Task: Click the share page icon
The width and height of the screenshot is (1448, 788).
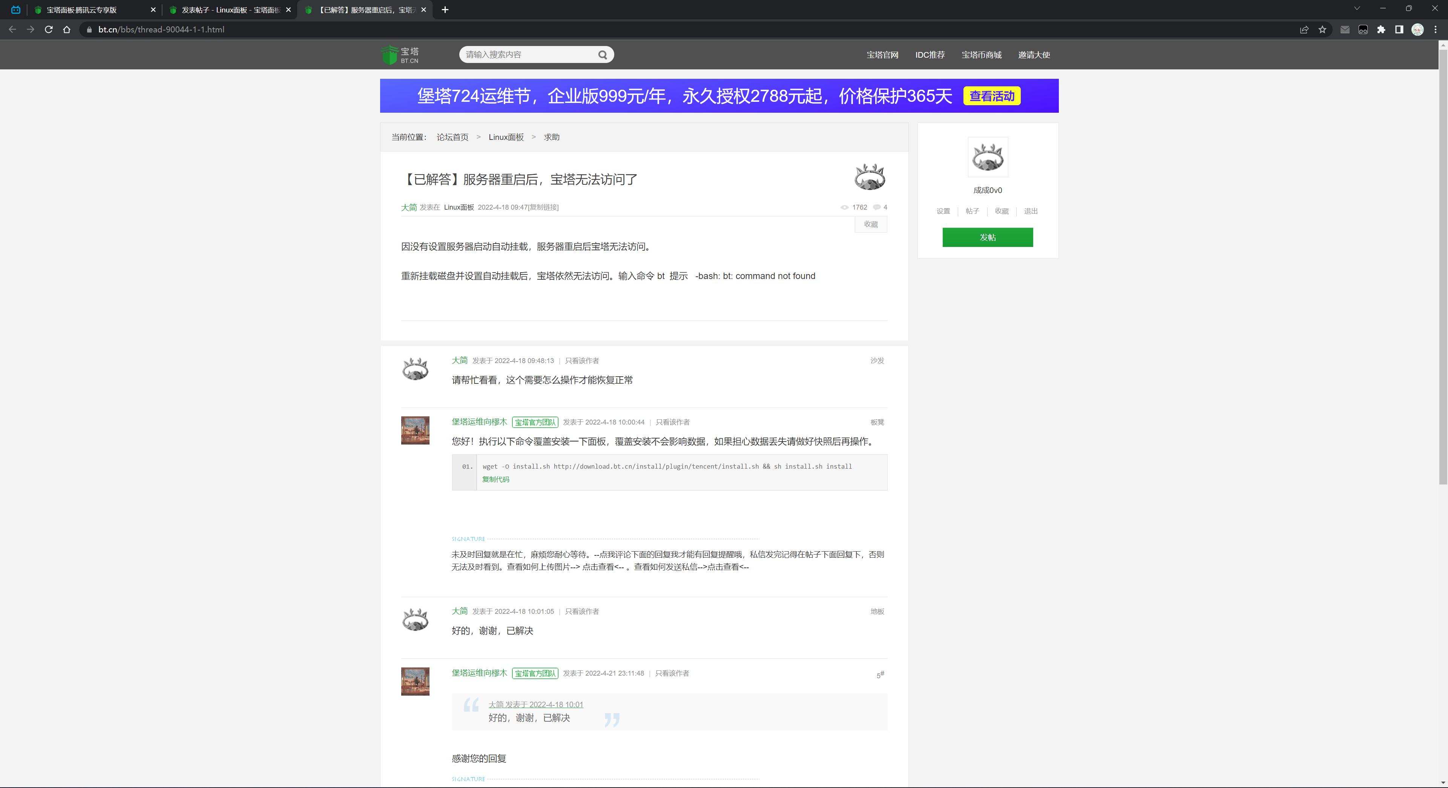Action: [1304, 29]
